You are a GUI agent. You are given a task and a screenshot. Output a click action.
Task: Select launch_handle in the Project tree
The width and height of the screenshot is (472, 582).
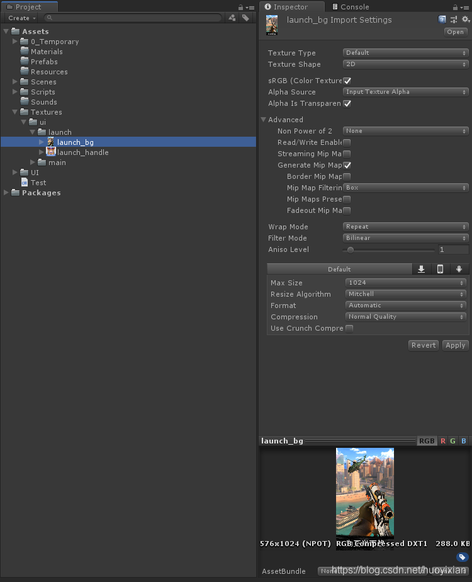82,152
